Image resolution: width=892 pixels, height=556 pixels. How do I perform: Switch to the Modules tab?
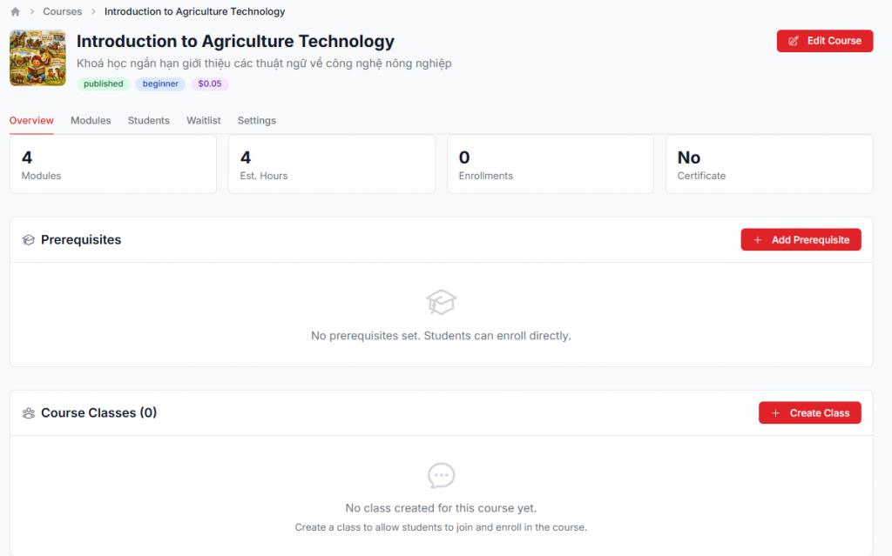91,121
